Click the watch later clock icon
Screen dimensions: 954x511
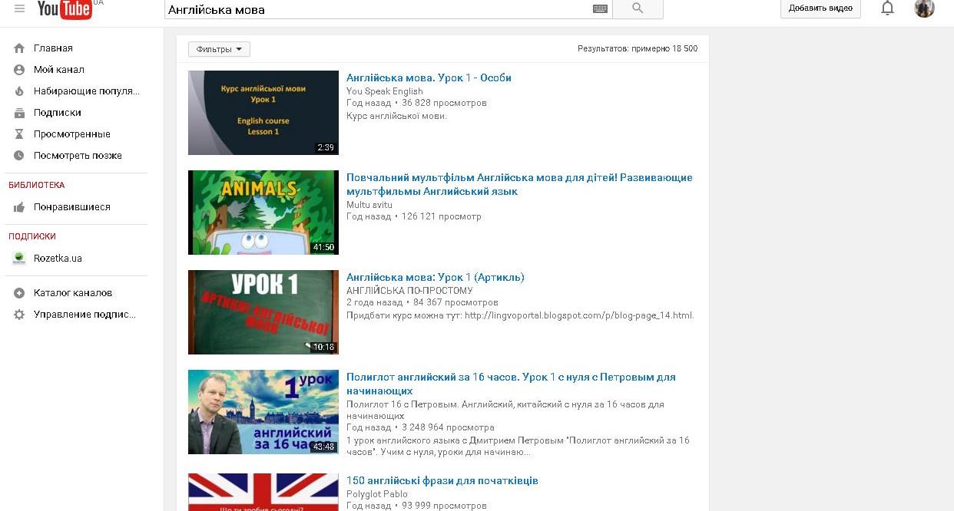tap(19, 155)
